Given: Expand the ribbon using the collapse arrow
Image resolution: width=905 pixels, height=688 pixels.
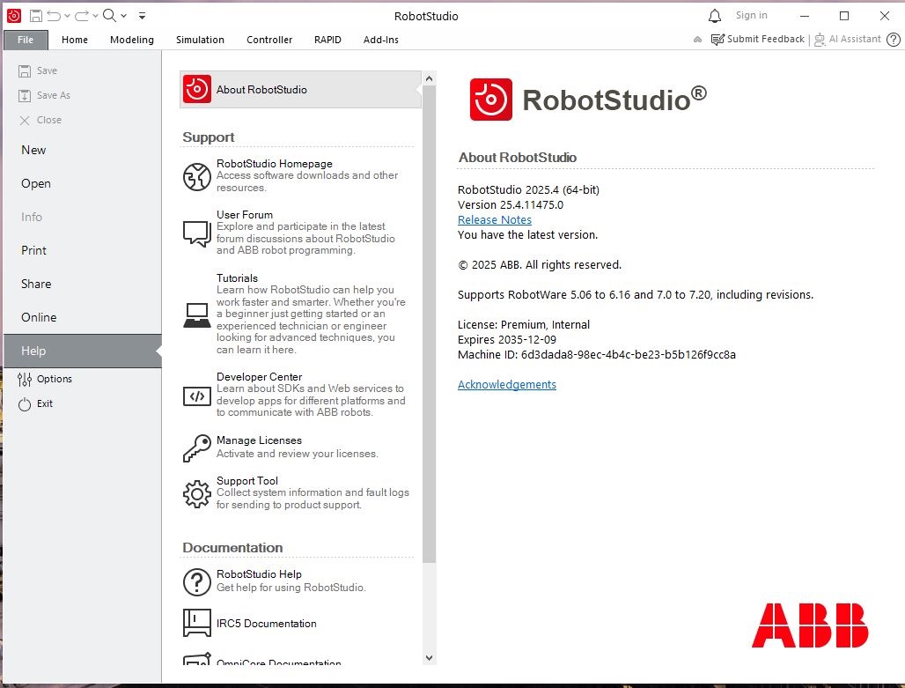Looking at the screenshot, I should (x=698, y=40).
